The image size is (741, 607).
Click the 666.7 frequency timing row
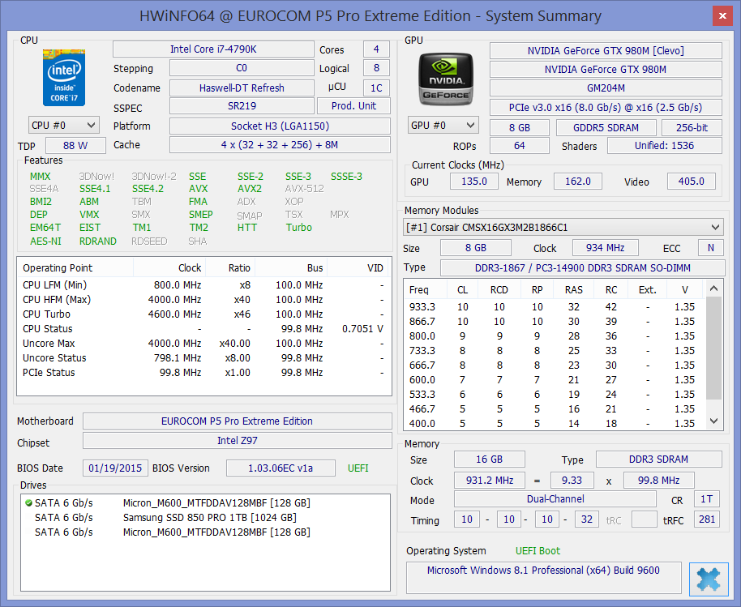pyautogui.click(x=555, y=365)
